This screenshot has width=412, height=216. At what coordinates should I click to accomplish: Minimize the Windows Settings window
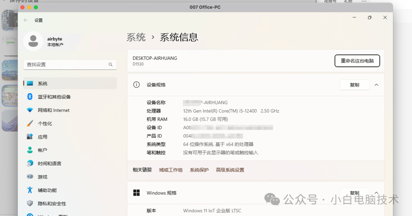coord(354,17)
